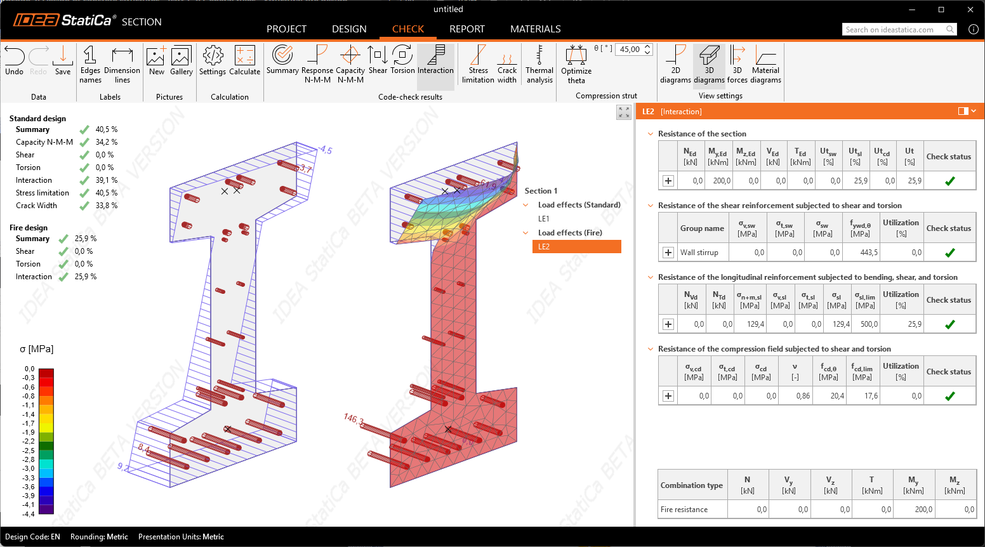Maximize the 3D view with expand icon
Screen dimensions: 985x547
click(x=624, y=112)
